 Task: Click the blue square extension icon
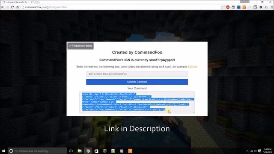(239, 7)
